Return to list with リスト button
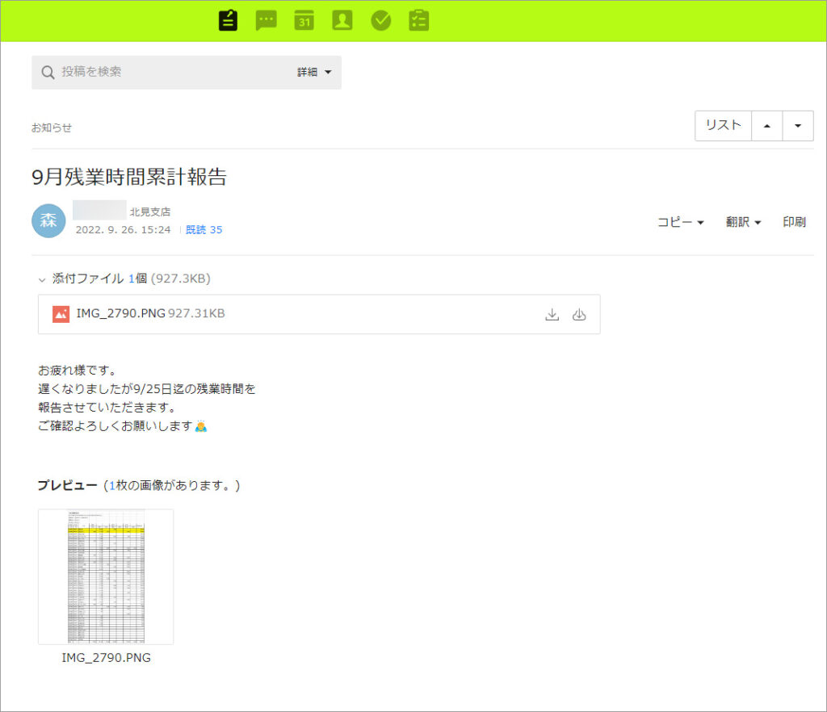This screenshot has height=712, width=827. coord(723,125)
